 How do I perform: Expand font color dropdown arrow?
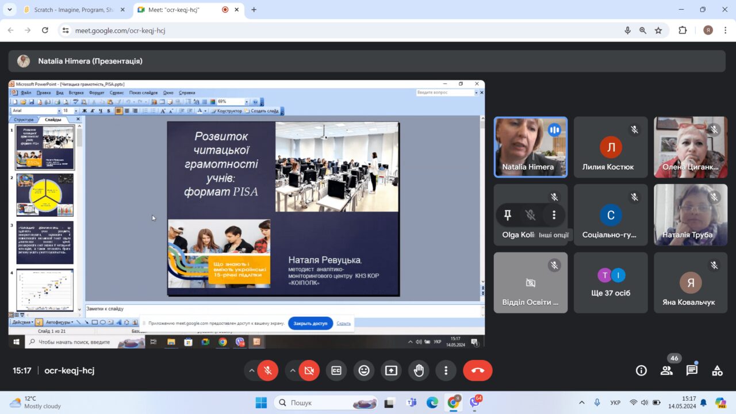tap(206, 110)
